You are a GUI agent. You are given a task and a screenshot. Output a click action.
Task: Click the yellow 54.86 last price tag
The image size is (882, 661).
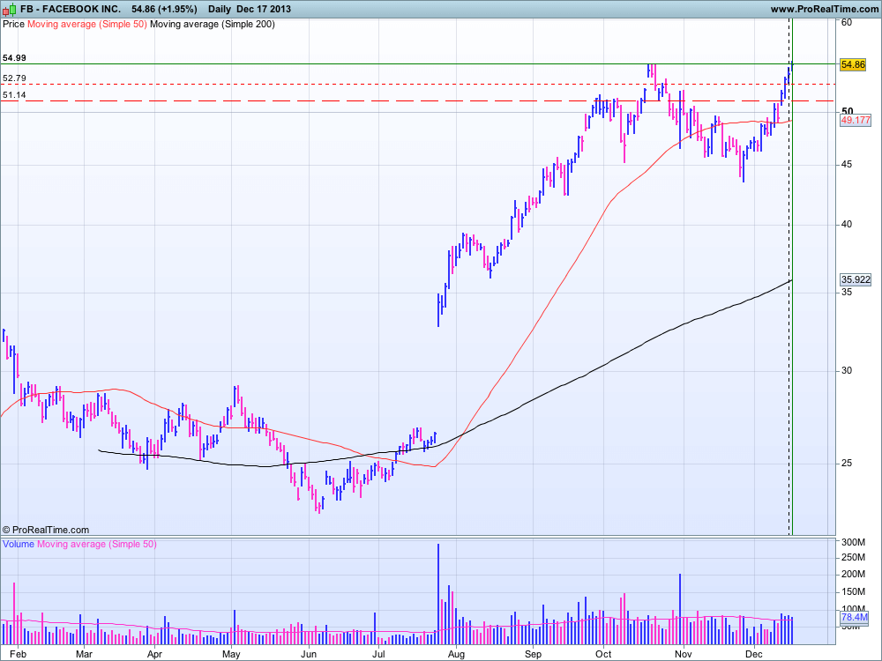pyautogui.click(x=853, y=64)
